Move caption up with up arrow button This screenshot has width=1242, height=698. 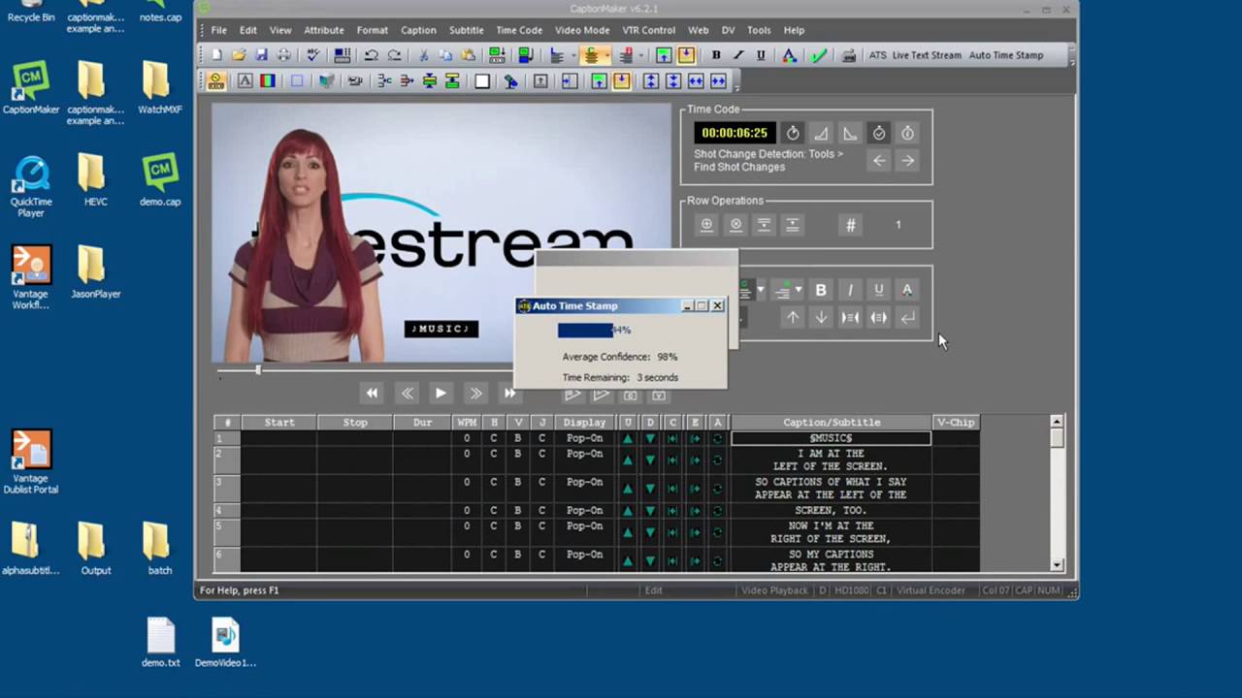point(793,317)
